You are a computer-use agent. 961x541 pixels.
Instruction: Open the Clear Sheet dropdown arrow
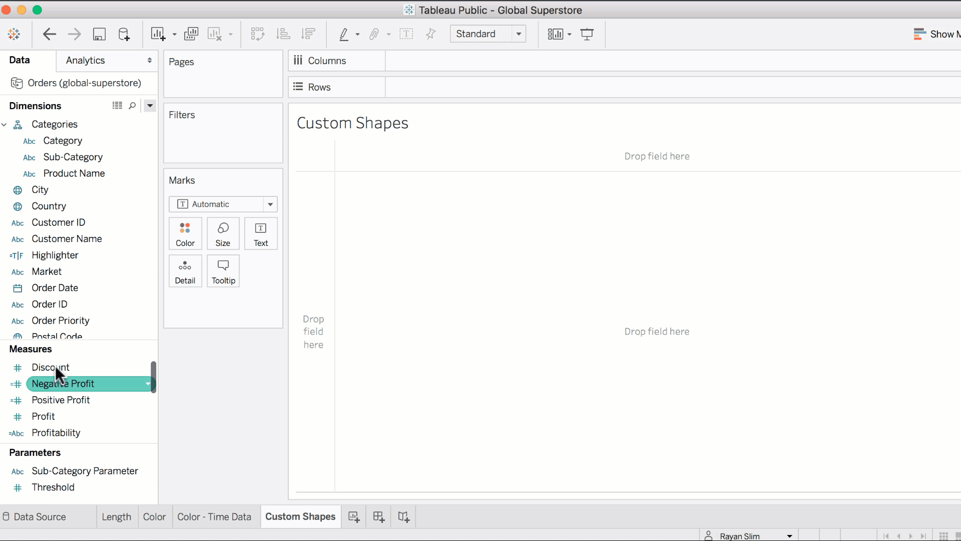230,35
